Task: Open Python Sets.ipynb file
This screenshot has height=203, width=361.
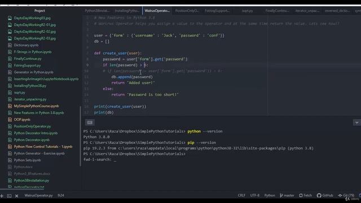Action: pos(27,160)
